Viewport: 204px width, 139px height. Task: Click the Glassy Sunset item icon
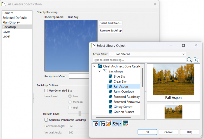110,107
